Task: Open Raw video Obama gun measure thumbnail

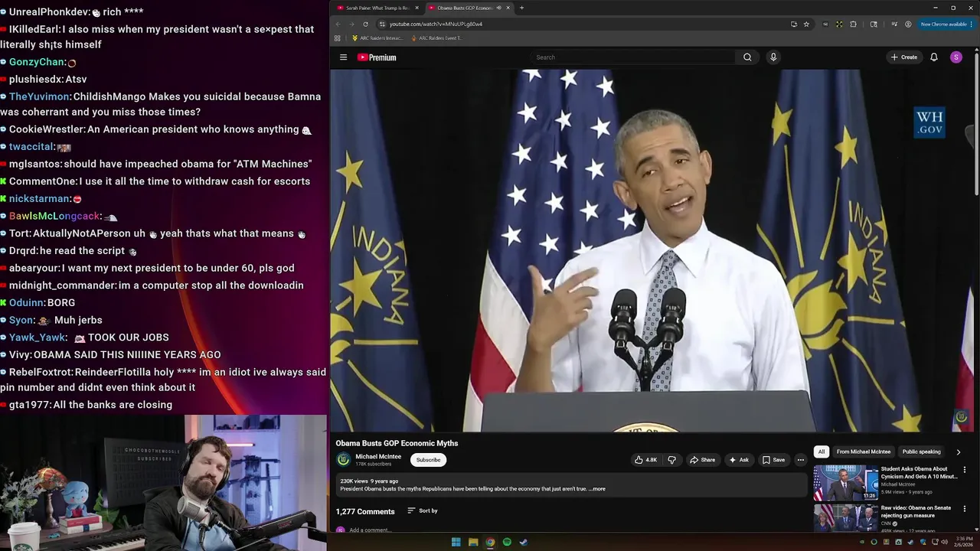Action: pyautogui.click(x=845, y=518)
